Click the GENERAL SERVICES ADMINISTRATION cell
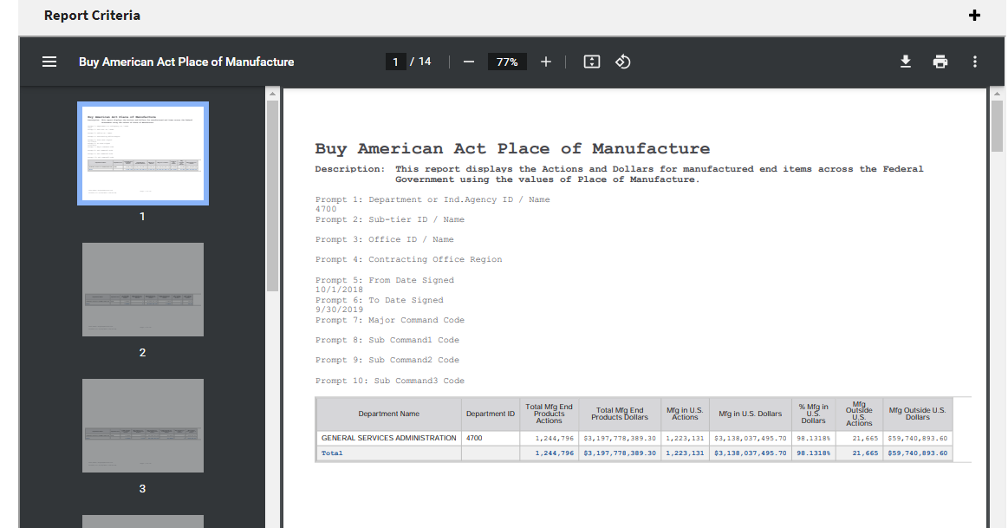 click(389, 438)
